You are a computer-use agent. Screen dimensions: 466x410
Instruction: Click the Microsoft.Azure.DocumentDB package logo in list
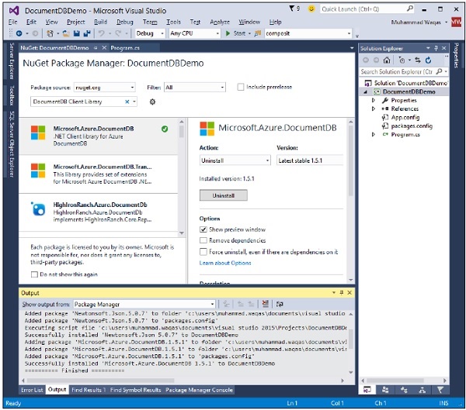tap(38, 133)
